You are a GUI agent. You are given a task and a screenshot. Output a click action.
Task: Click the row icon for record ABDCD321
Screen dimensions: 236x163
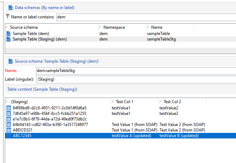(x=9, y=130)
